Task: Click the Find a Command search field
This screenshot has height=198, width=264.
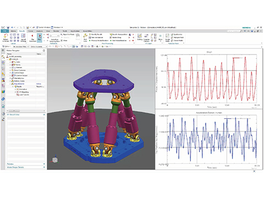Action: (233, 31)
